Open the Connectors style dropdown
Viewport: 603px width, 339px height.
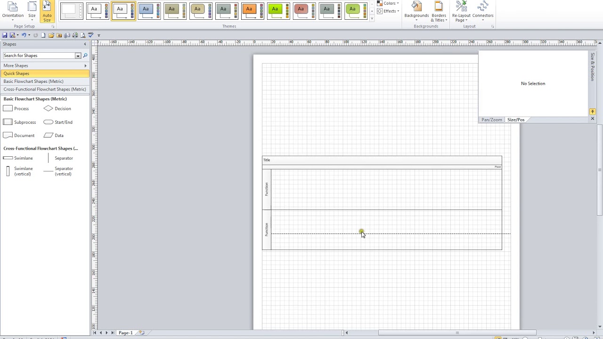coord(483,11)
